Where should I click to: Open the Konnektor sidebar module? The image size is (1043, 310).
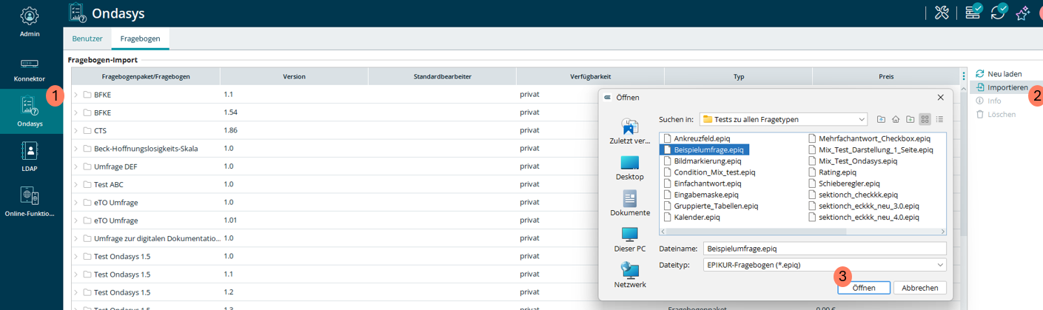[30, 69]
